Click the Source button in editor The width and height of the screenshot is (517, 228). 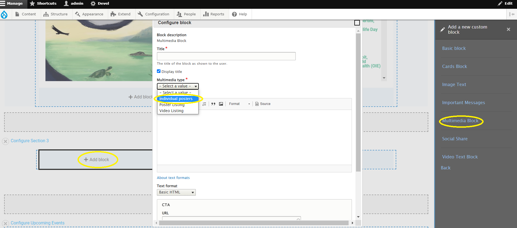(263, 104)
